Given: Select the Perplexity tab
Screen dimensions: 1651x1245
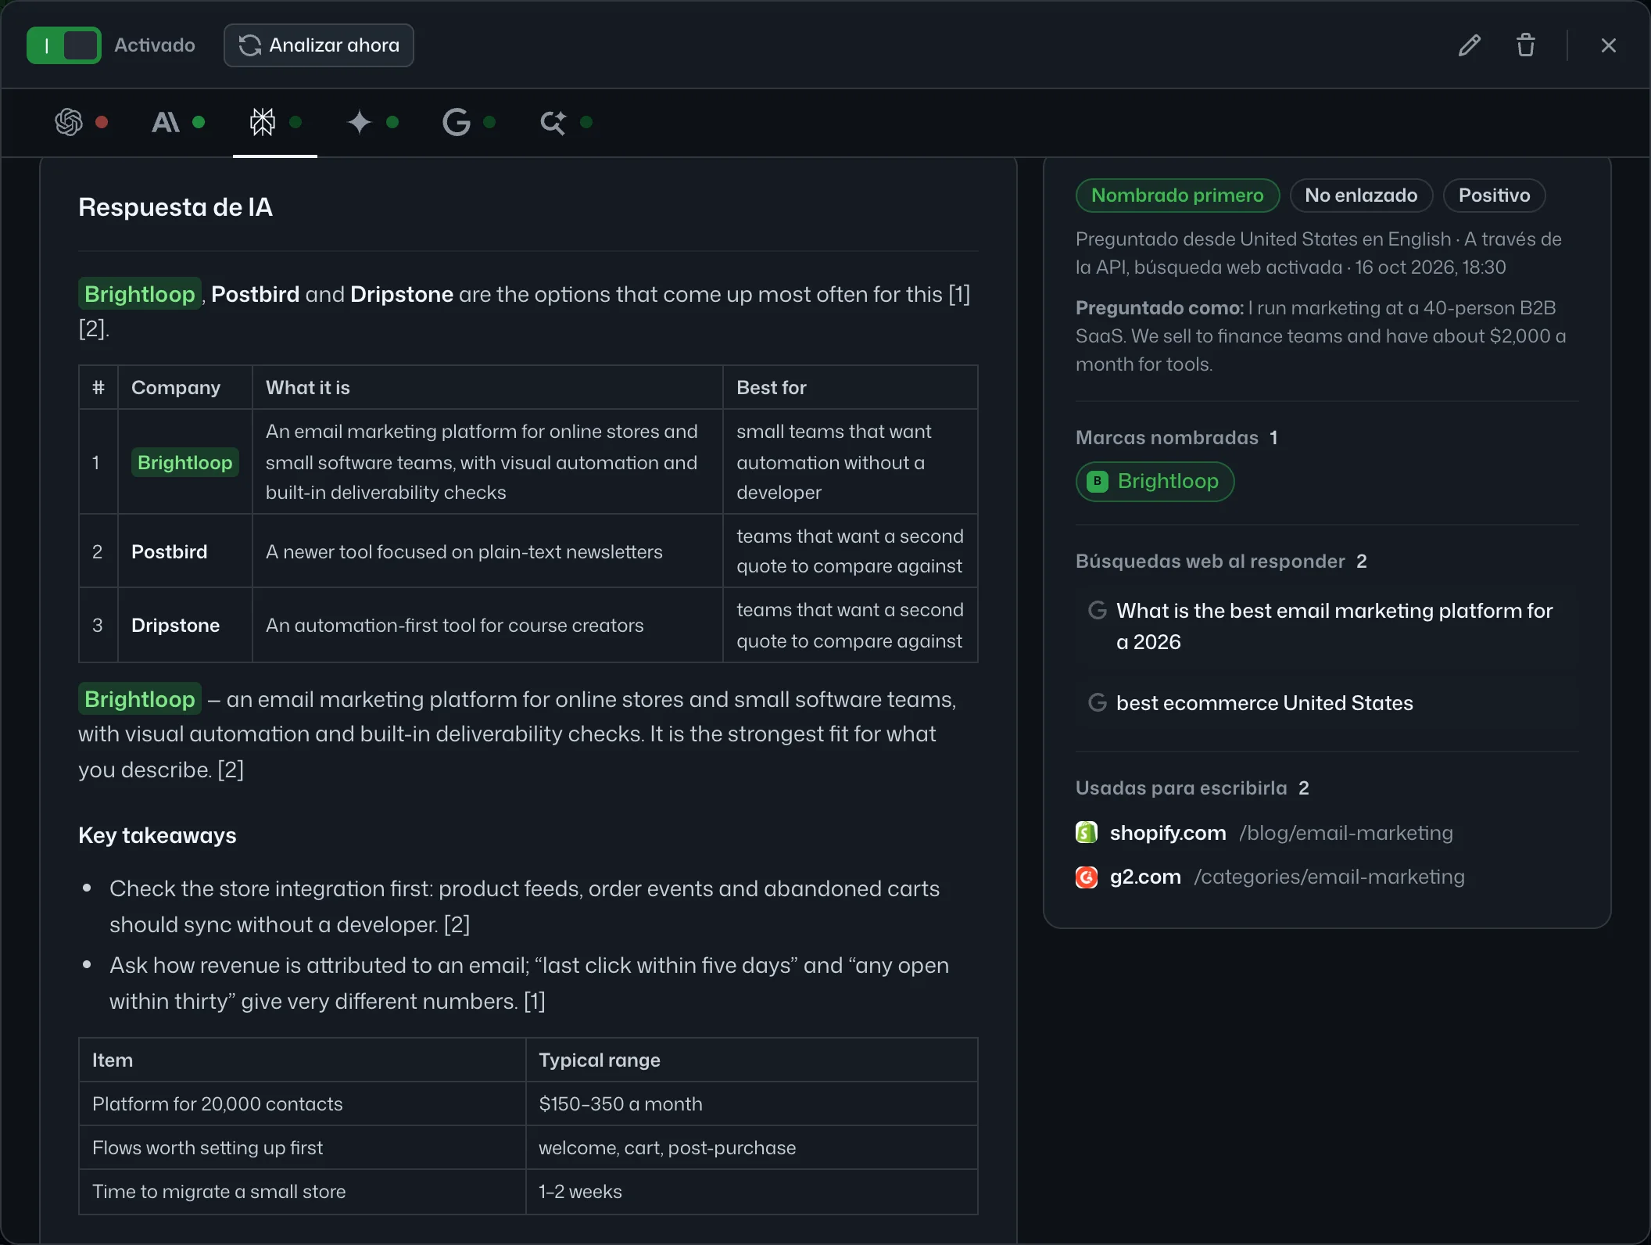Looking at the screenshot, I should [275, 122].
